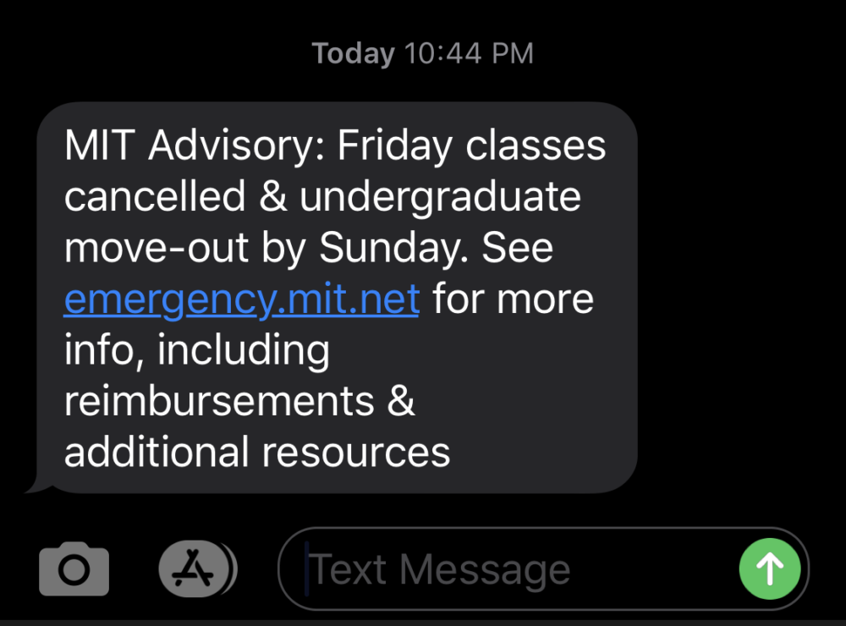Focus the Text Message input field
This screenshot has width=846, height=626.
coord(543,568)
